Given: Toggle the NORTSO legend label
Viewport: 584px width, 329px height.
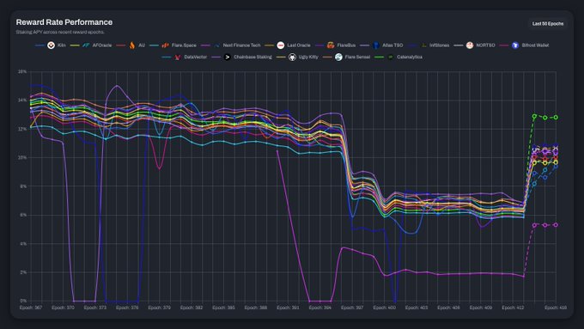Looking at the screenshot, I should 486,45.
